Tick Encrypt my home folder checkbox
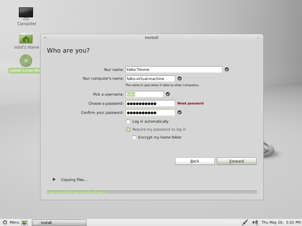Viewport: 302px width, 226px height. point(134,137)
